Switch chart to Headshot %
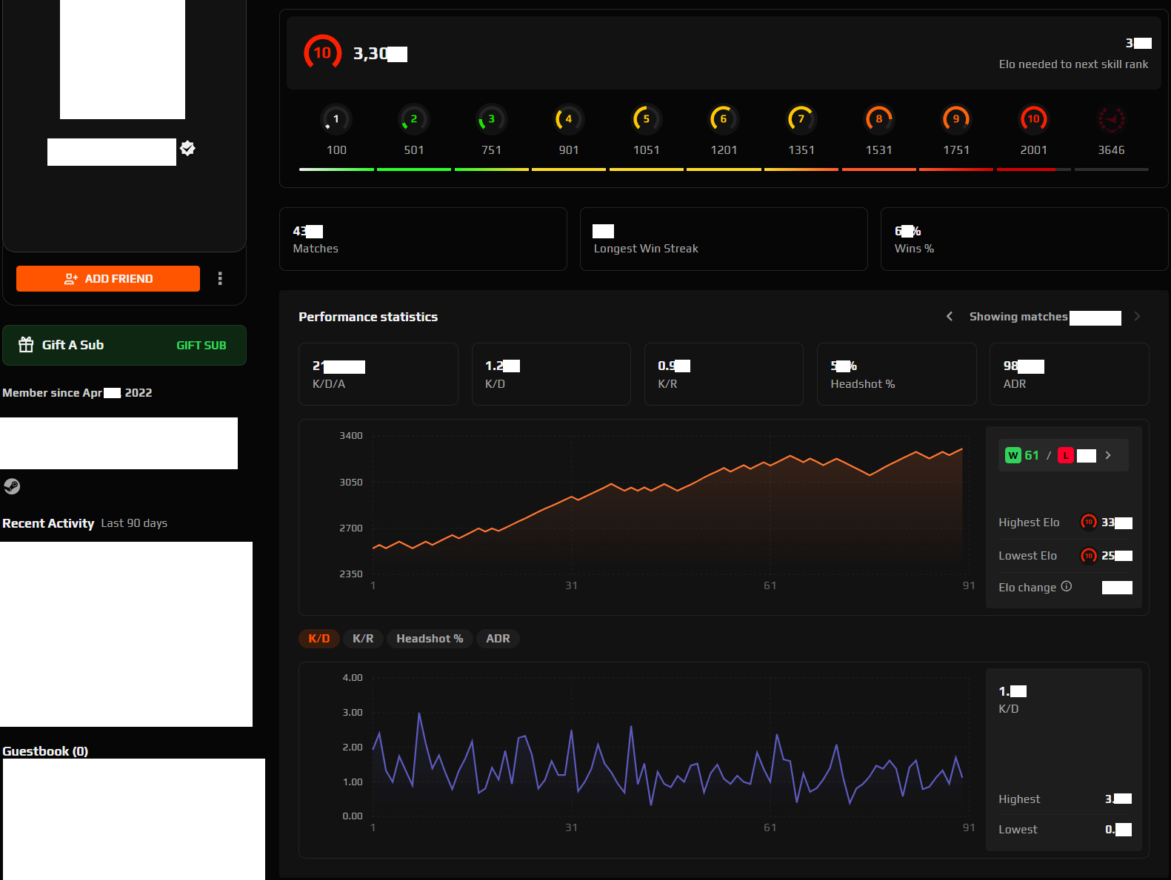The height and width of the screenshot is (880, 1171). tap(430, 639)
